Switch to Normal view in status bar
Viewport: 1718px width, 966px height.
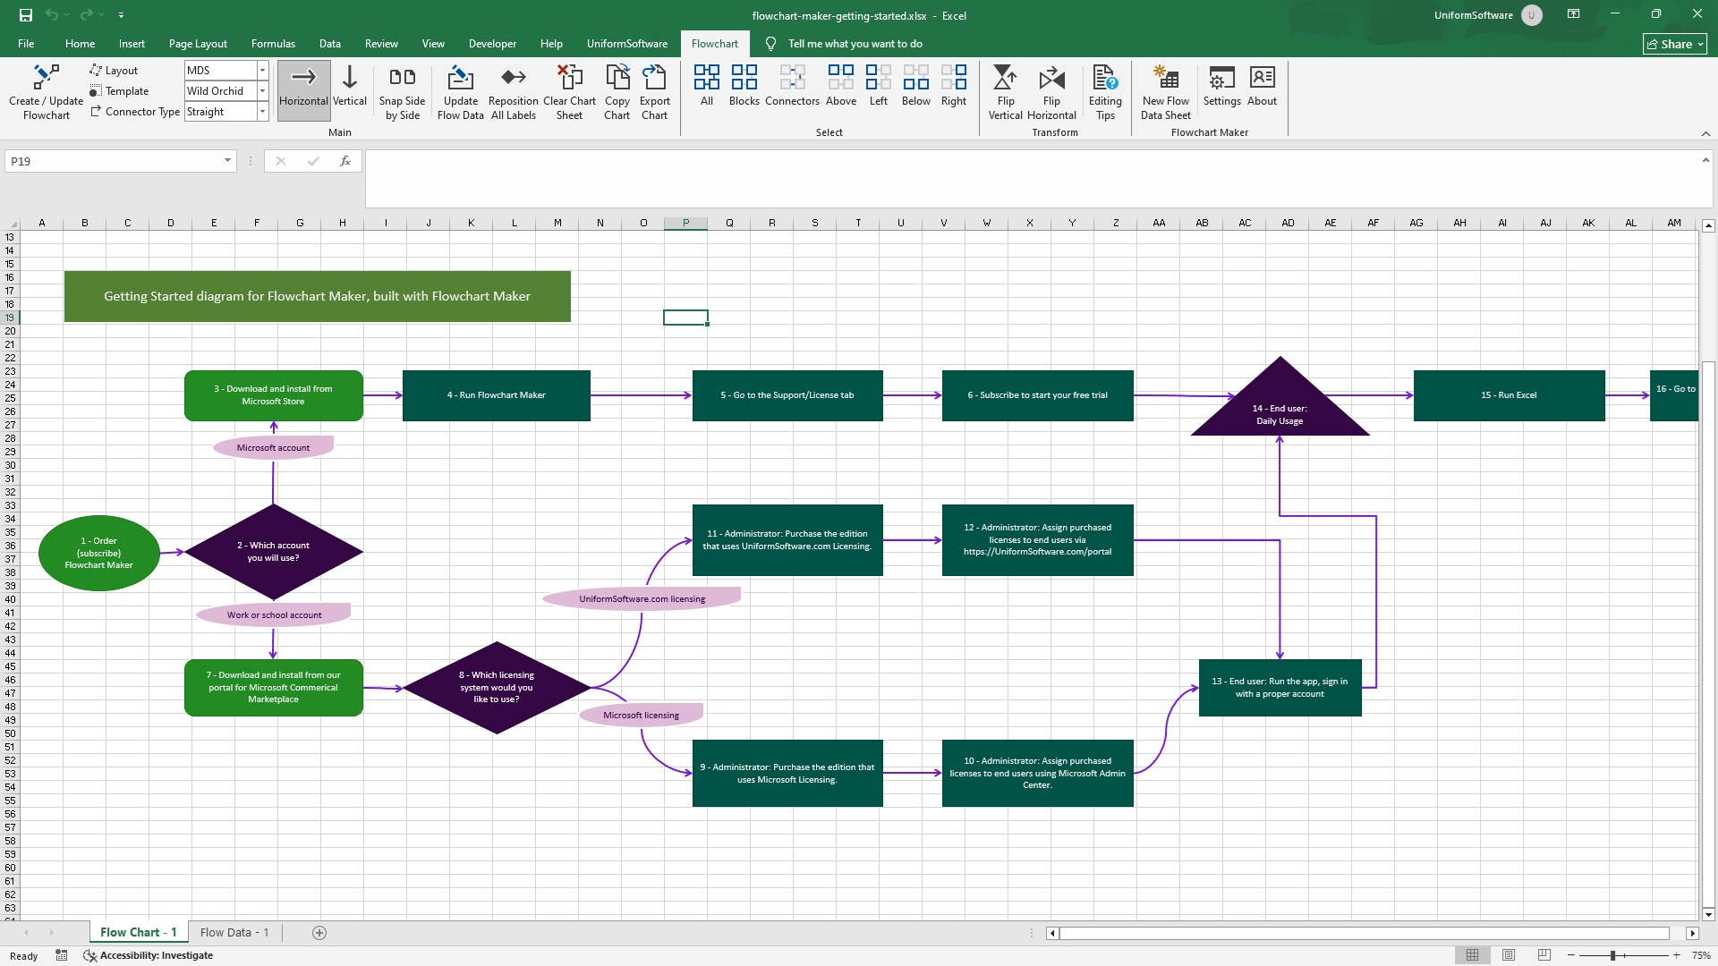pos(1472,955)
